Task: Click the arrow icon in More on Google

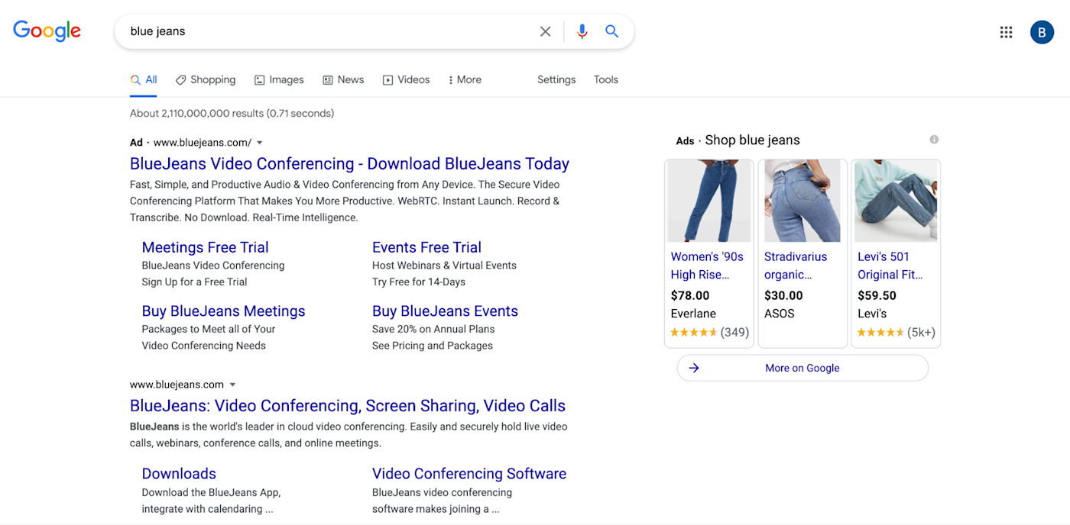Action: 694,368
